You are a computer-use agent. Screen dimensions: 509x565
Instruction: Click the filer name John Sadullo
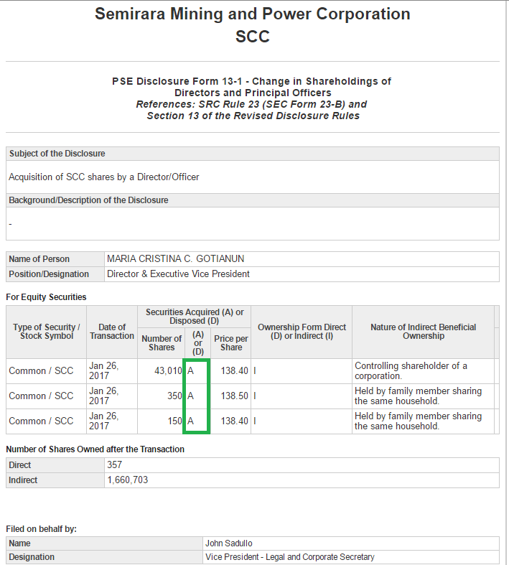229,543
